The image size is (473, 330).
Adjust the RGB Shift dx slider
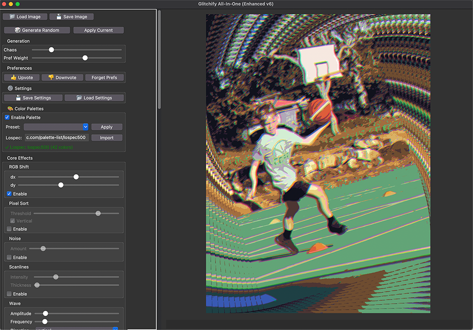click(76, 177)
